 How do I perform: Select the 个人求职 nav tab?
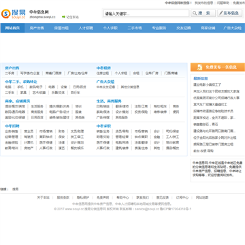(x=110, y=28)
